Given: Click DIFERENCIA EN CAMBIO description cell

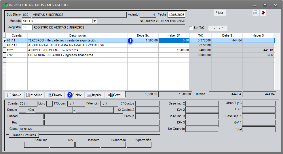Looking at the screenshot, I should pos(77,55).
